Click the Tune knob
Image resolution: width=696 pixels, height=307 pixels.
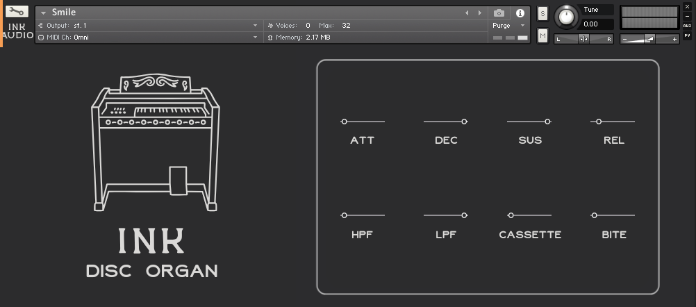[x=567, y=16]
